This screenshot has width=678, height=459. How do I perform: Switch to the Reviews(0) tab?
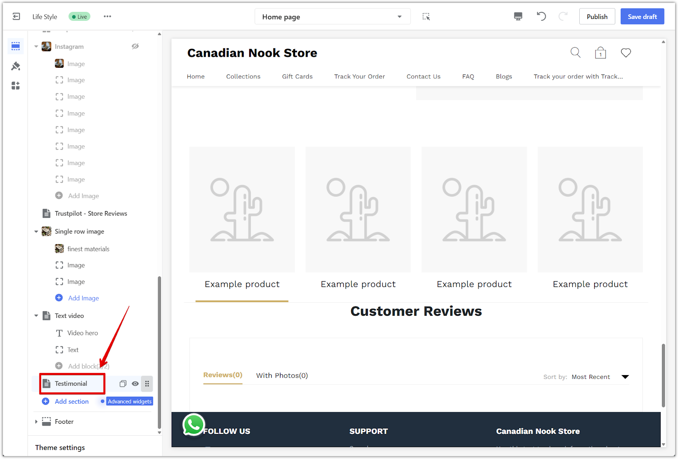223,375
